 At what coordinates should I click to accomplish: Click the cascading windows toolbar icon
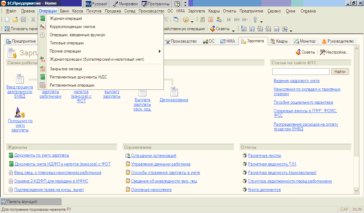coord(176,20)
